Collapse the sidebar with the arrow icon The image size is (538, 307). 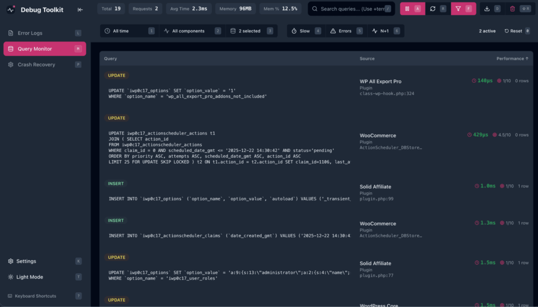click(x=80, y=9)
